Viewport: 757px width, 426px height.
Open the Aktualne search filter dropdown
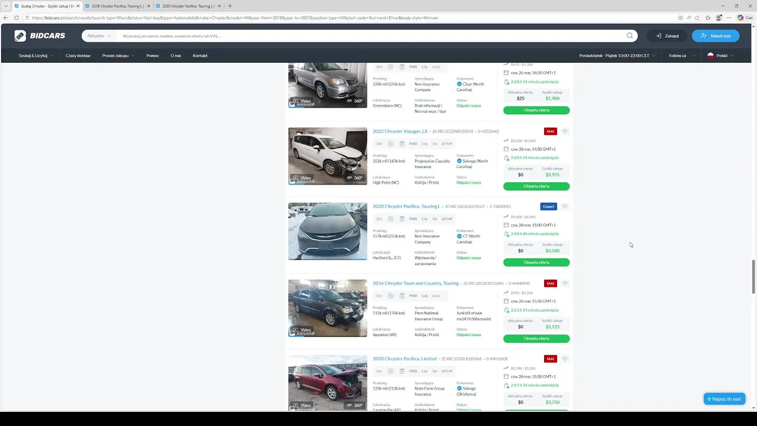coord(99,36)
